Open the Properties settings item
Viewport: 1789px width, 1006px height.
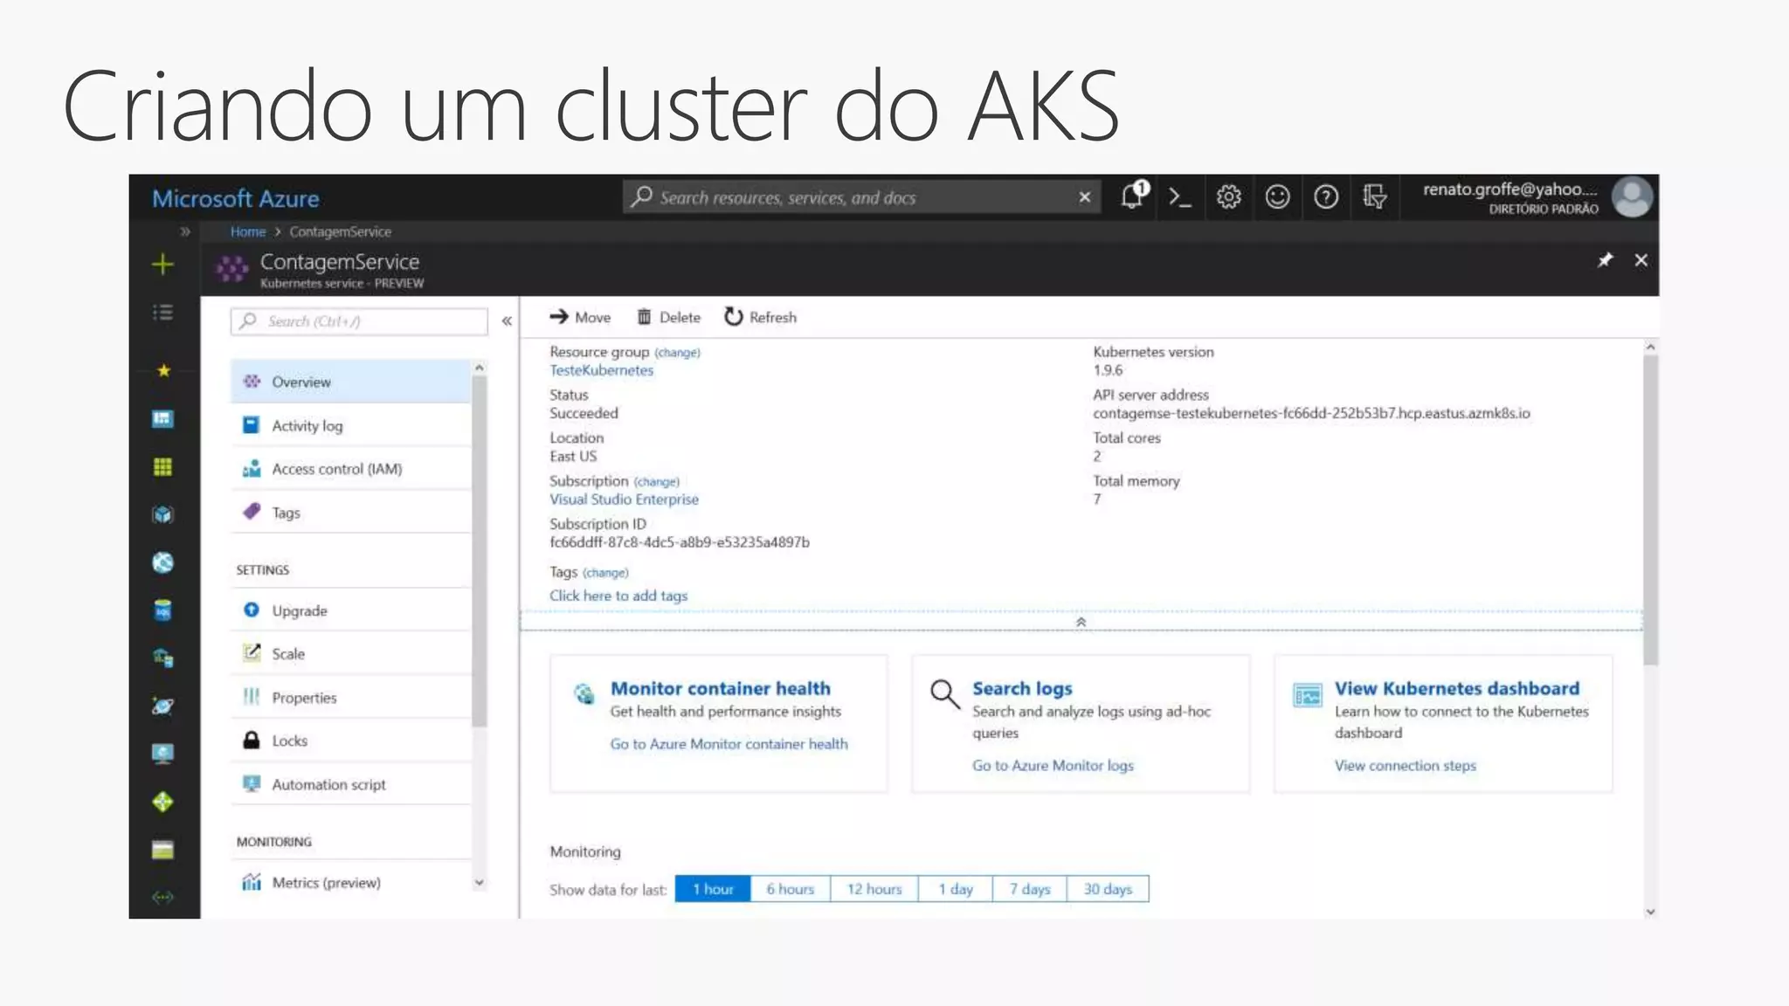click(350, 697)
